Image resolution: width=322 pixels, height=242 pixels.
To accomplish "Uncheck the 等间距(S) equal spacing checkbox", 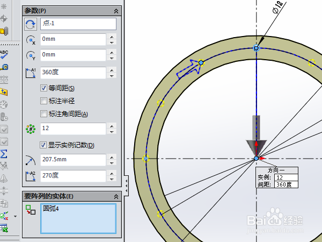I will [43, 88].
